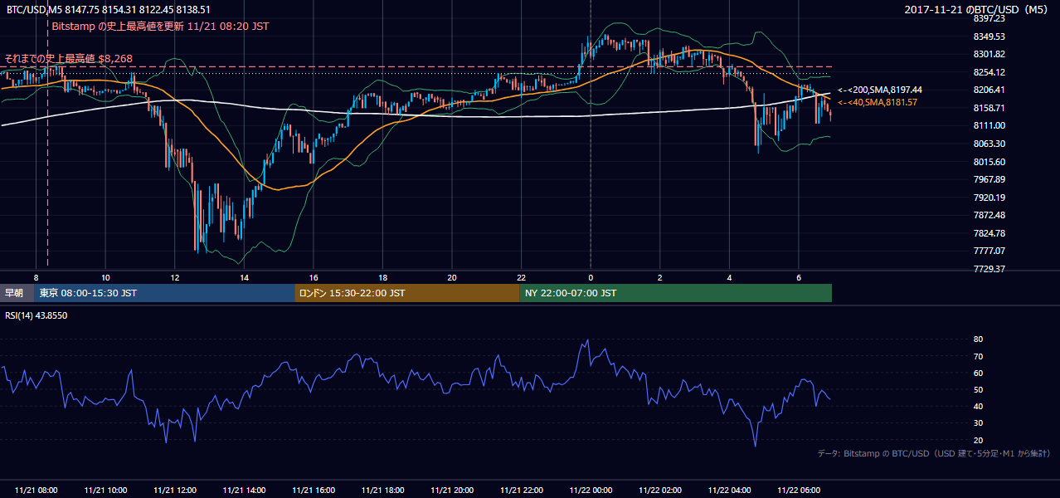Image resolution: width=1060 pixels, height=498 pixels.
Task: Click the hour tick '12' on the price chart axis
Action: [x=174, y=277]
